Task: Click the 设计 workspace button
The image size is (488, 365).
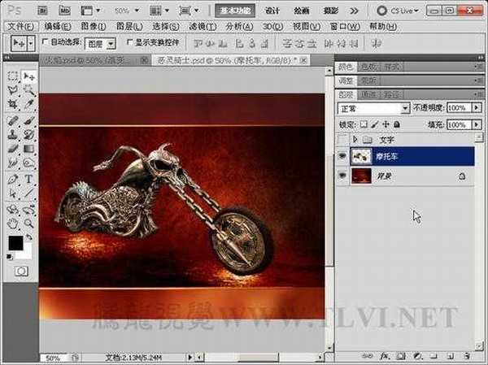Action: (273, 11)
